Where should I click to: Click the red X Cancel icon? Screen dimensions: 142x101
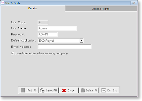pos(64,90)
